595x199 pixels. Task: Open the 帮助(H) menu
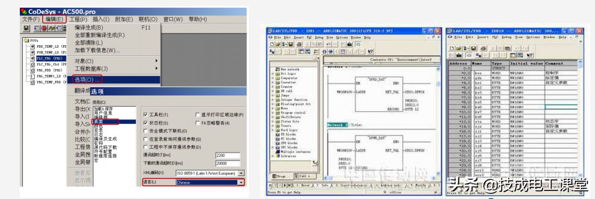point(197,19)
